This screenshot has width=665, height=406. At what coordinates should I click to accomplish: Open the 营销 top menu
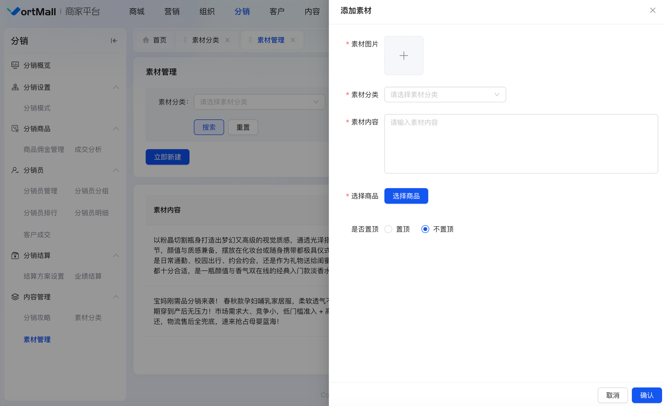(x=172, y=12)
